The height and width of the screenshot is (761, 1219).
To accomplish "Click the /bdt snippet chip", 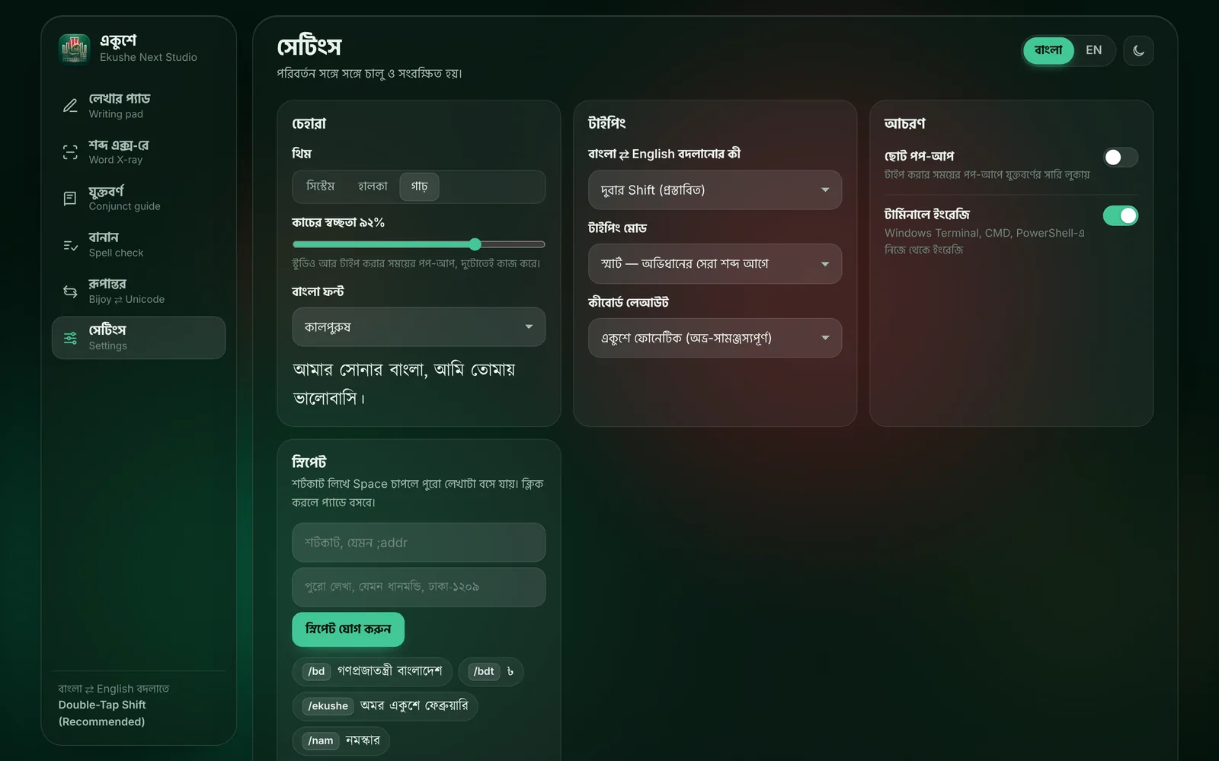I will (x=491, y=671).
